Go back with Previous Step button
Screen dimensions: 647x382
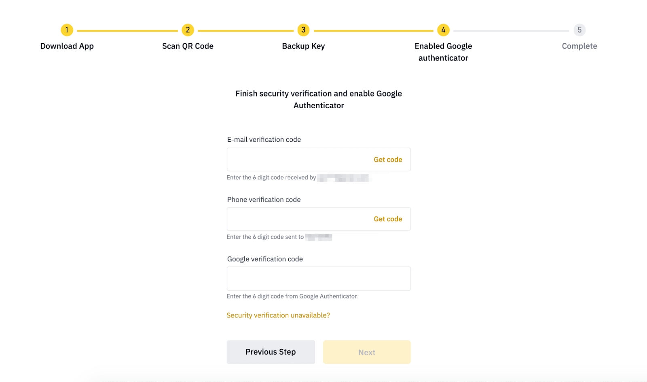[271, 352]
